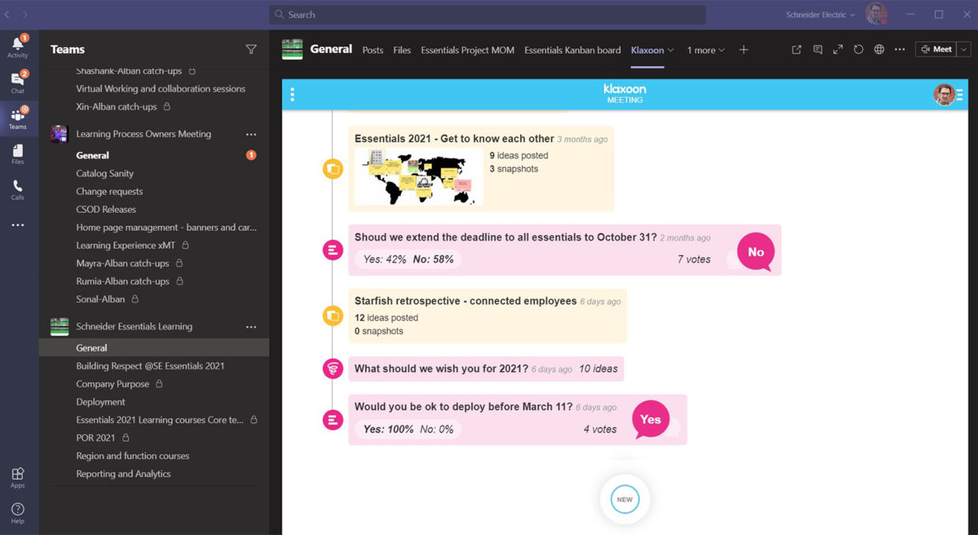
Task: Click the NEW button on the Klaxoon timeline
Action: (624, 499)
